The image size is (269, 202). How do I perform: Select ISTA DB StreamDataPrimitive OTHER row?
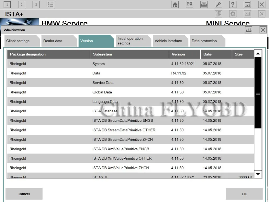(130, 130)
